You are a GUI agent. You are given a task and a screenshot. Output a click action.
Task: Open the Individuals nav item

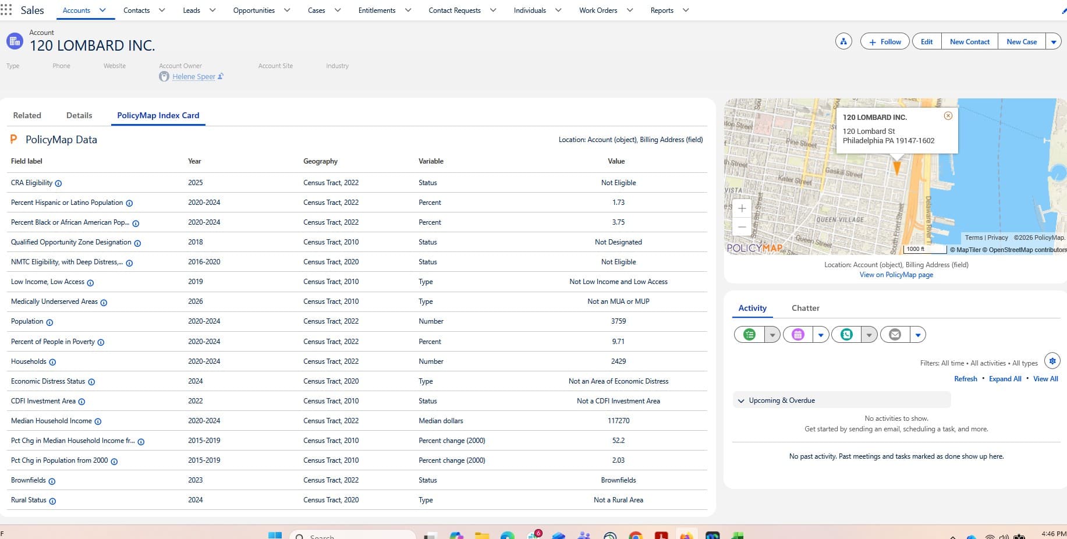click(x=530, y=10)
